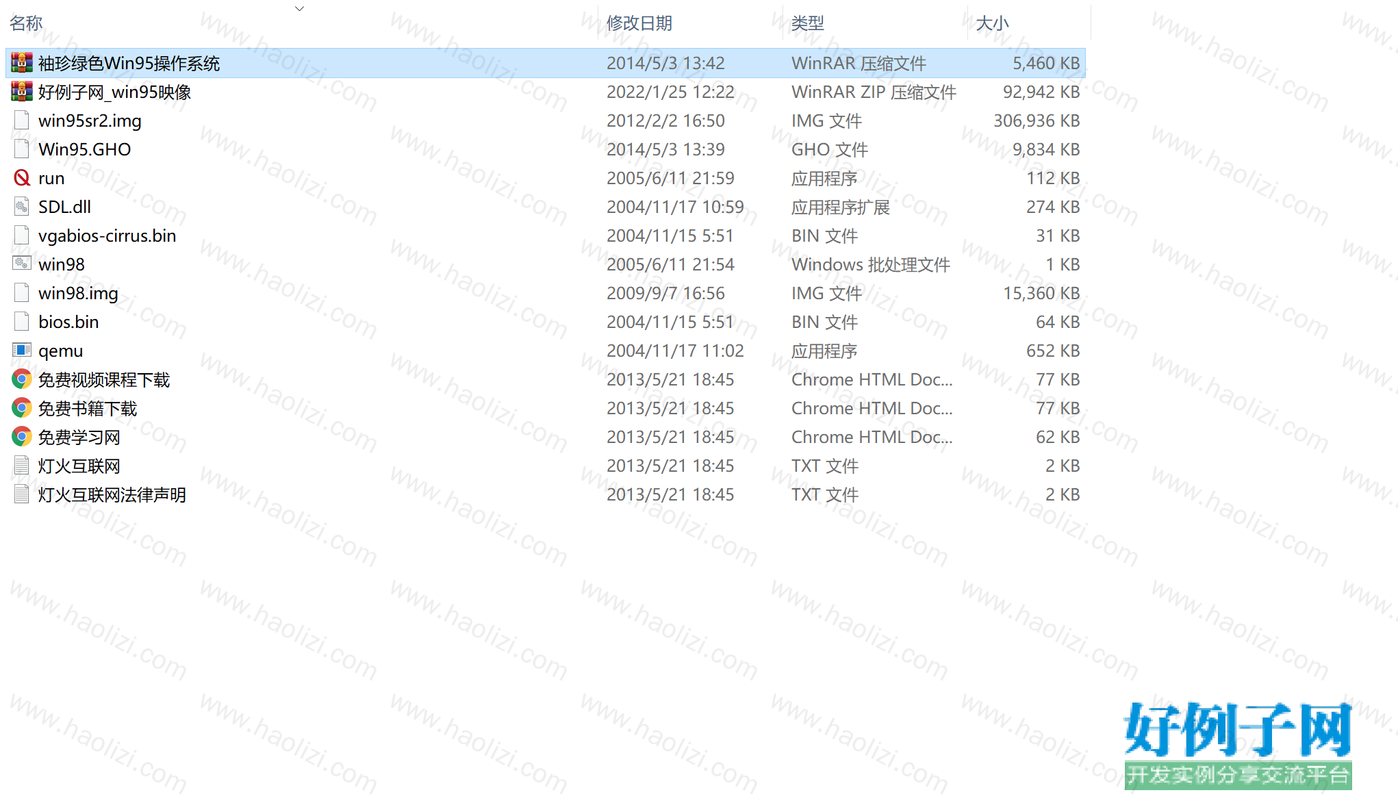
Task: Click the Chrome icon of 免费书籍下载
Action: pos(22,408)
